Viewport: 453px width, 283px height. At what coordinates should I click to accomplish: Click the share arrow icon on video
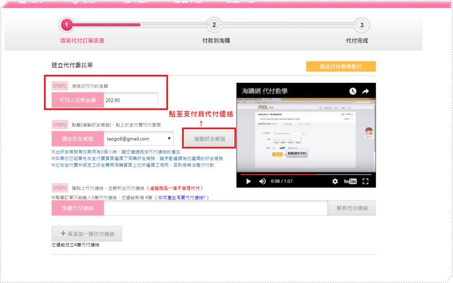coord(365,91)
